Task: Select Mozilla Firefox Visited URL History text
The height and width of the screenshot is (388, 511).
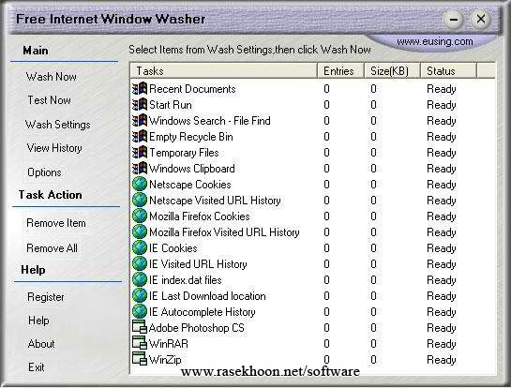Action: pos(224,232)
